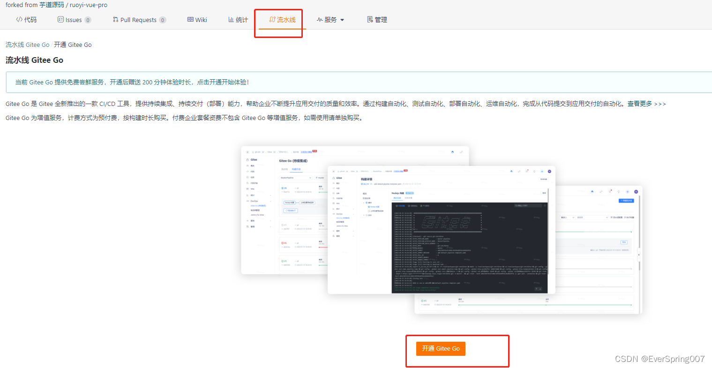The height and width of the screenshot is (368, 712).
Task: Click the pipeline flow icon
Action: tap(272, 19)
